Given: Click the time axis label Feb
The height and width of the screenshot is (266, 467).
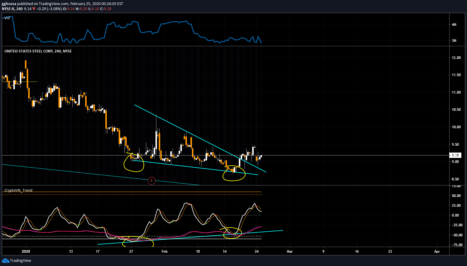Looking at the screenshot, I should coord(164,251).
